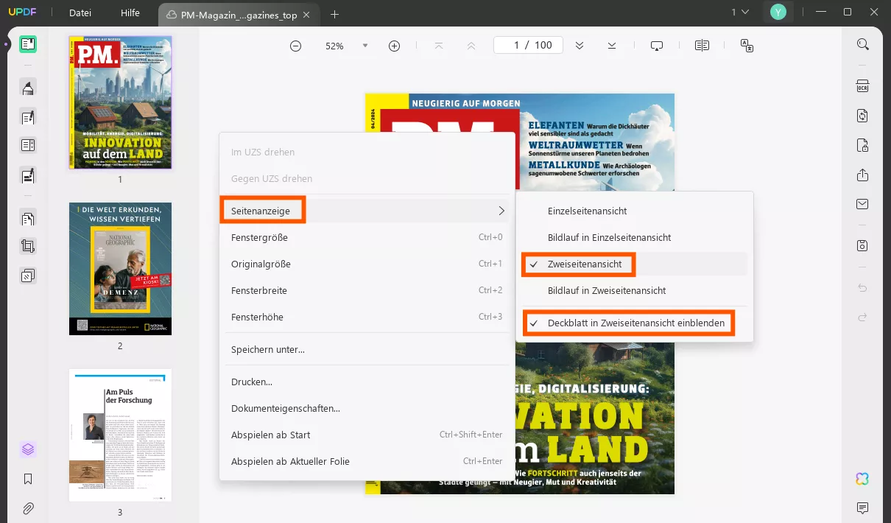Click the Undo arrow in right sidebar
Image resolution: width=891 pixels, height=523 pixels.
pos(862,287)
